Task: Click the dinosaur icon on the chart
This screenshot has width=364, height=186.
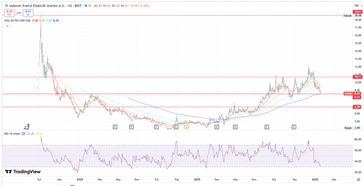Action: [27, 126]
